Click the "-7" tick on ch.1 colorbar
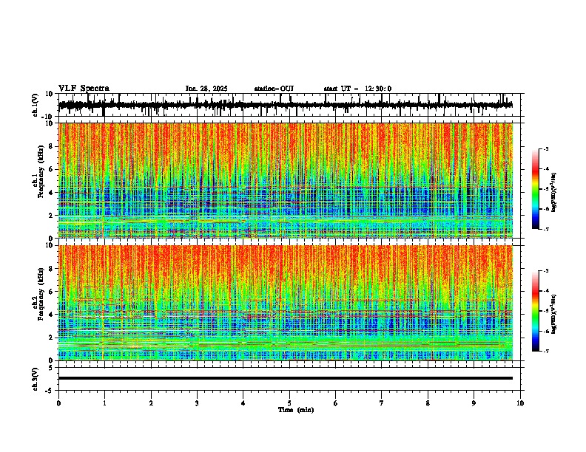This screenshot has height=452, width=586. pyautogui.click(x=545, y=229)
